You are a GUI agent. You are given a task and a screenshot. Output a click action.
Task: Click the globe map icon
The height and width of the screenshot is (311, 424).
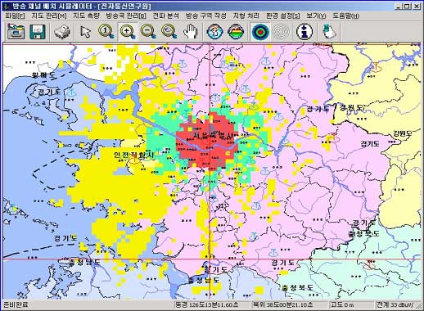[214, 32]
